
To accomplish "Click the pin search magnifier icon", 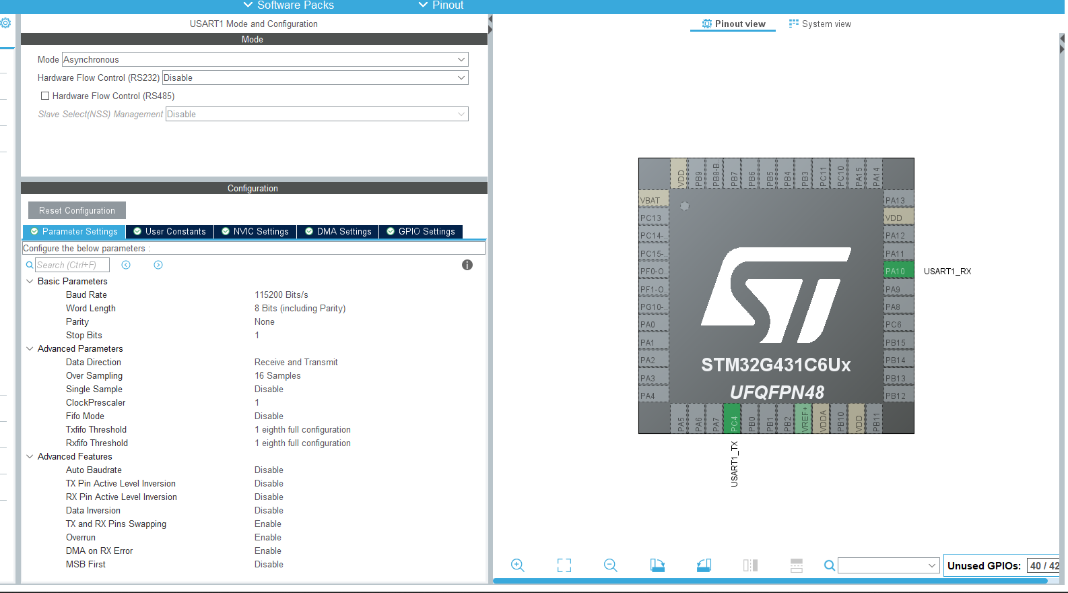I will pyautogui.click(x=830, y=565).
